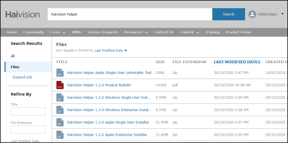Expand the Resources menu
288x143 pixels.
[x=136, y=32]
